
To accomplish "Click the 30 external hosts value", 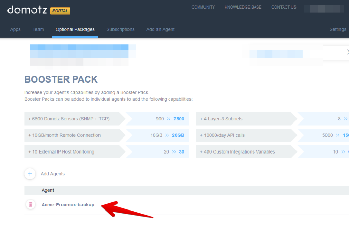I will click(x=181, y=152).
